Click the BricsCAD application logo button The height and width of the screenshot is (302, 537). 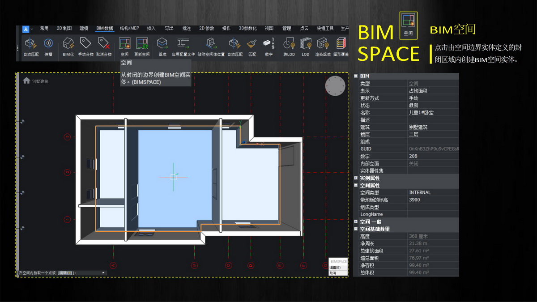pyautogui.click(x=26, y=29)
